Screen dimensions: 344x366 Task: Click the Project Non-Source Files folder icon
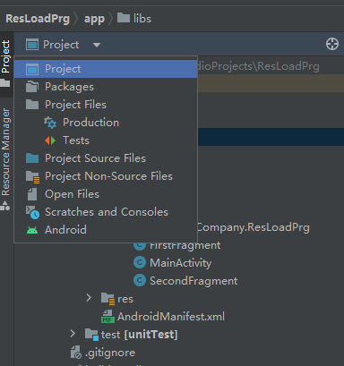(32, 177)
